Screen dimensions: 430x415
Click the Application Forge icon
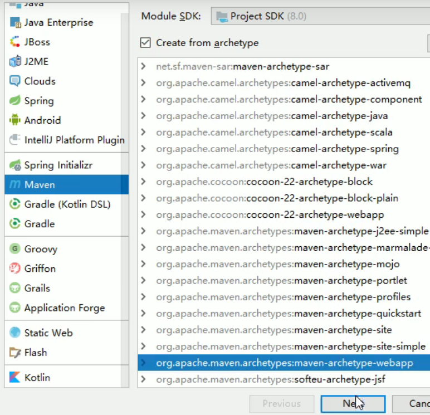(x=15, y=307)
